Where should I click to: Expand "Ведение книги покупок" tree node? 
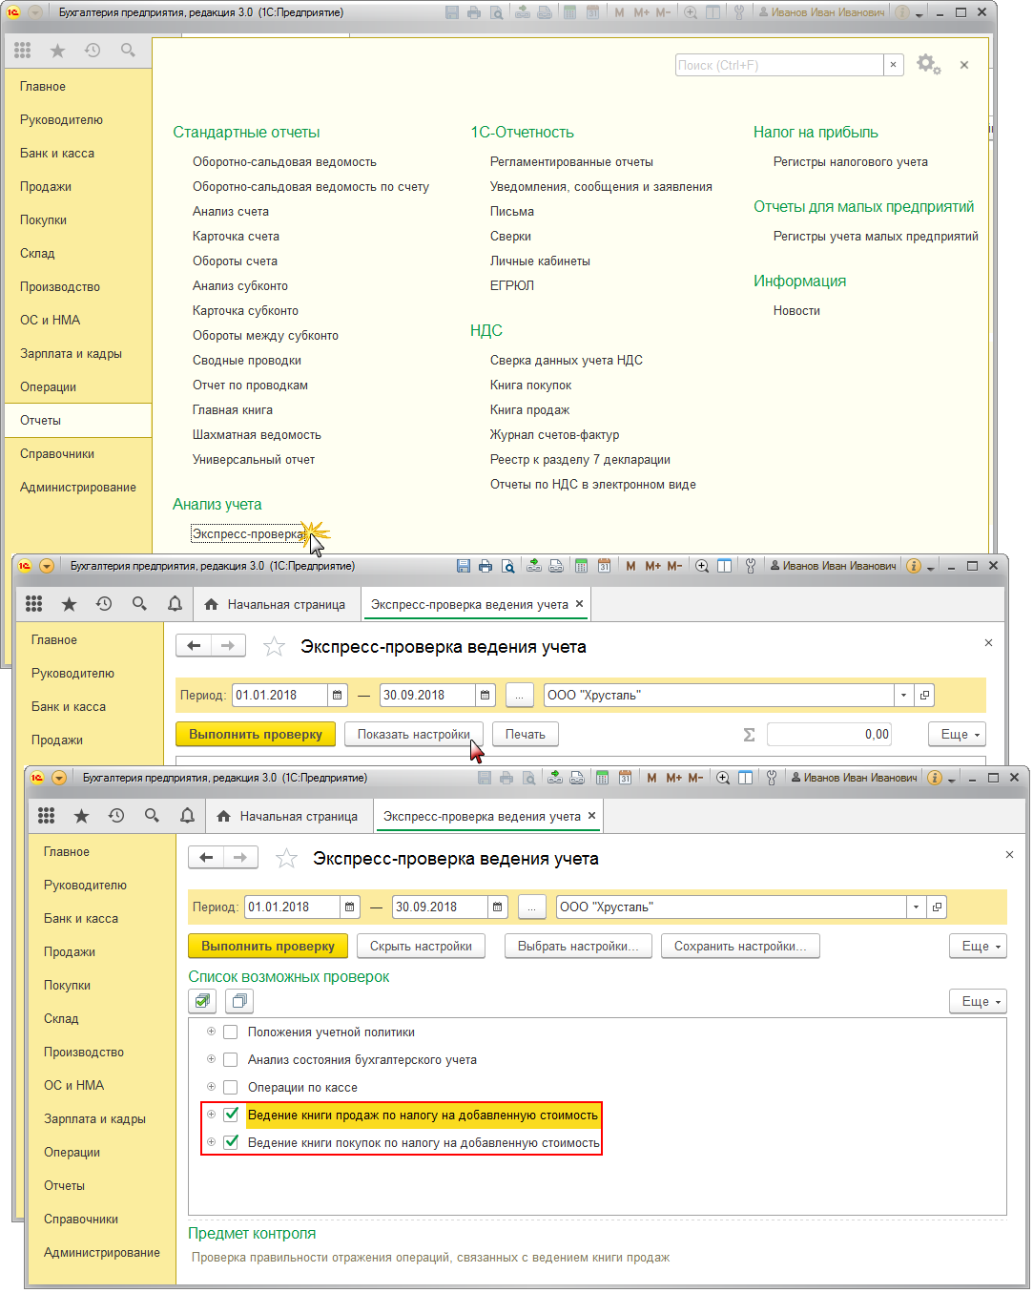coord(211,1142)
